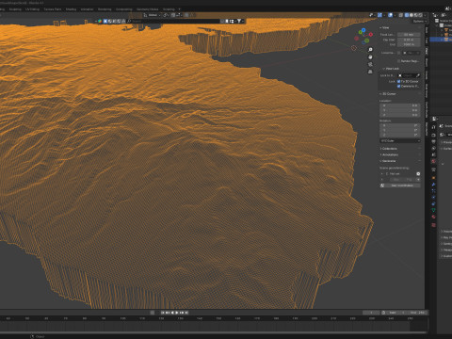The image size is (452, 339).
Task: Toggle the To 3D Cursor lock checkbox
Action: tap(398, 81)
